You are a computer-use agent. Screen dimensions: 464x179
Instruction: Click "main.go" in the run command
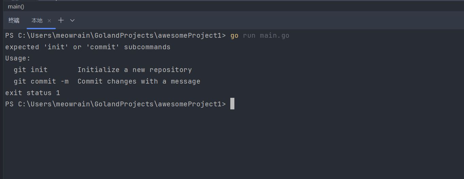274,36
